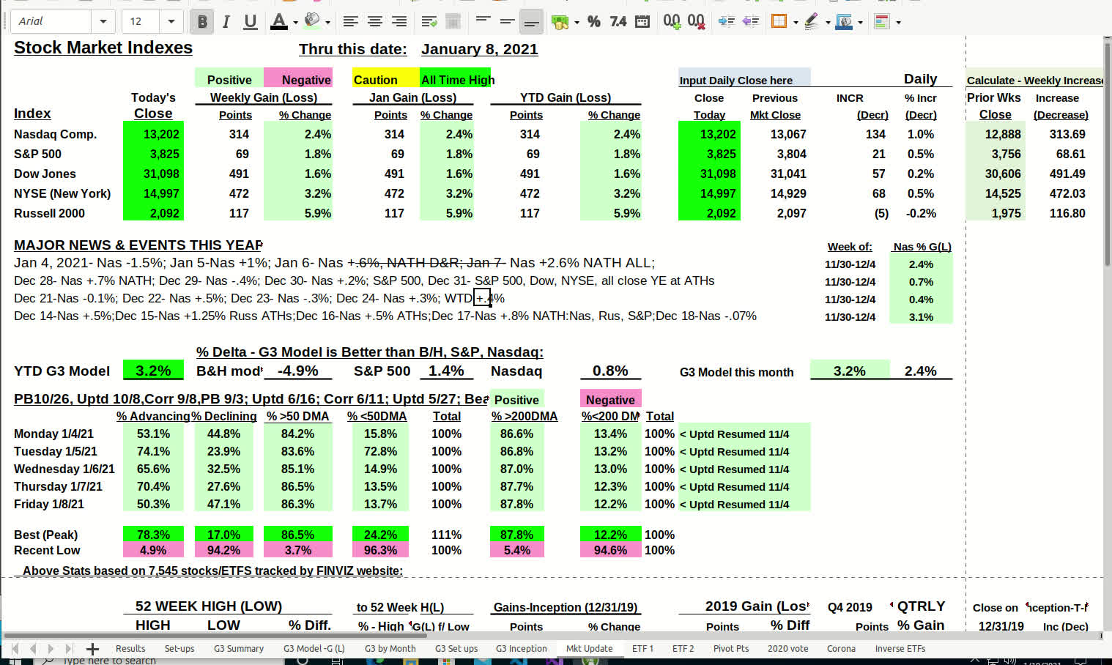Viewport: 1112px width, 665px height.
Task: Decrease cell indent
Action: pyautogui.click(x=750, y=22)
